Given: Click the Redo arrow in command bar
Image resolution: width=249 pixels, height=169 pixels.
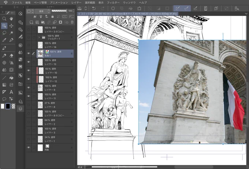Looking at the screenshot, I should tap(103, 8).
